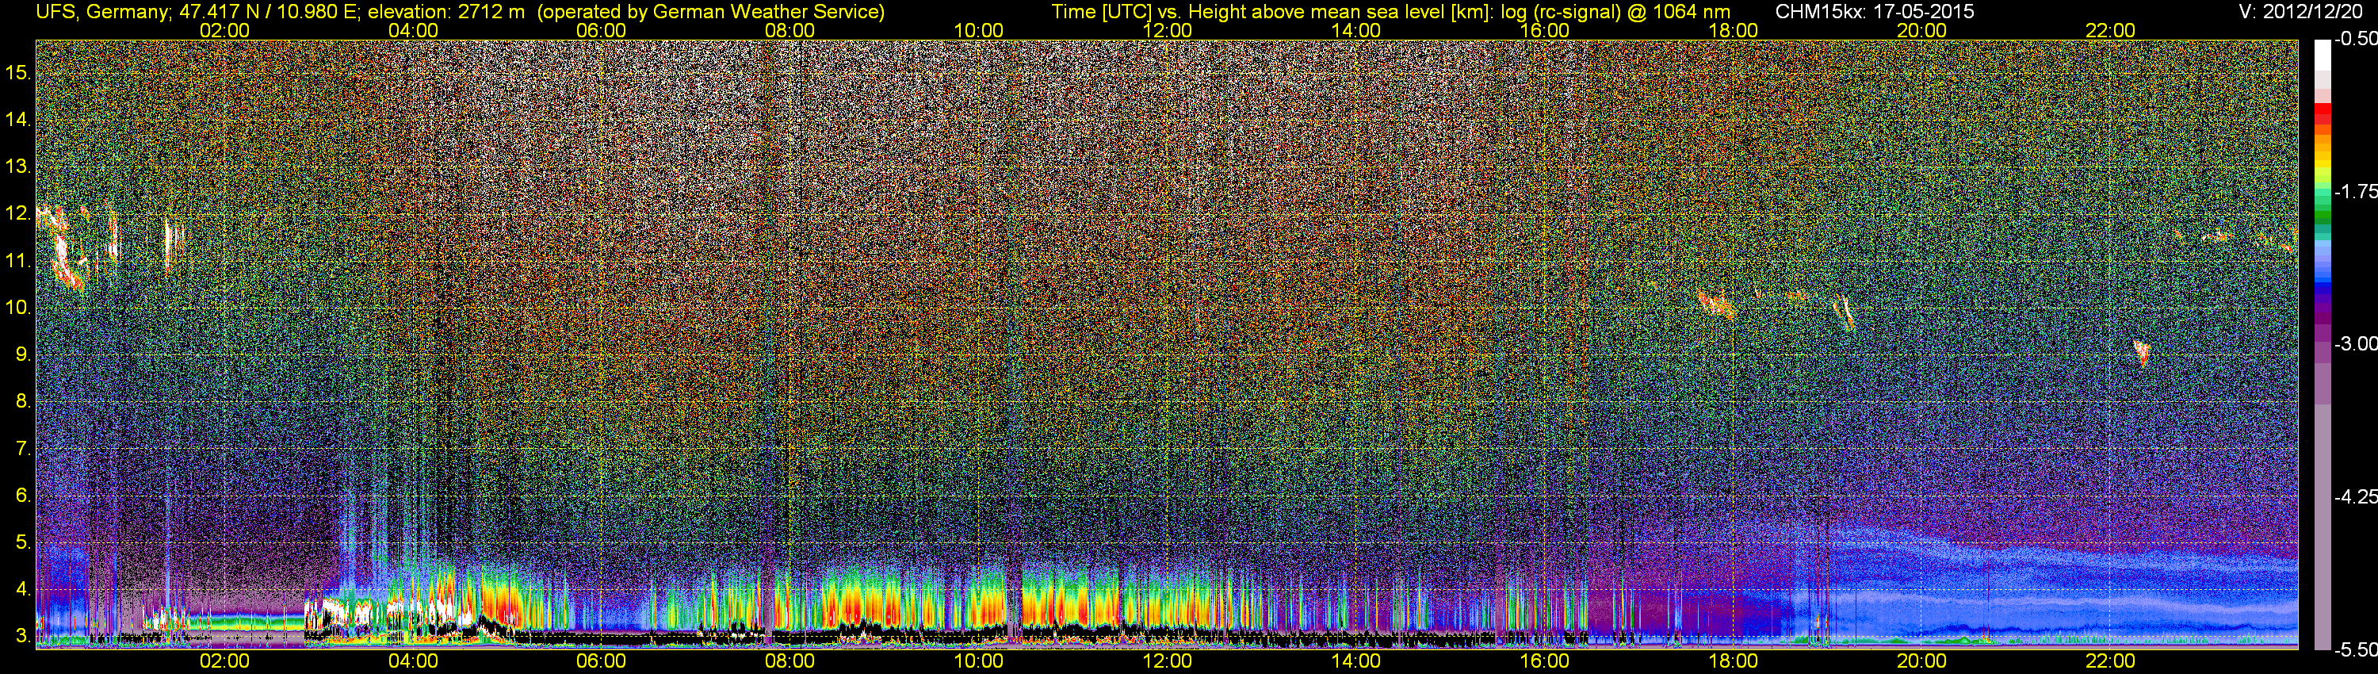This screenshot has width=2378, height=674.
Task: Click the 04:00 label on top time axis
Action: pyautogui.click(x=413, y=30)
